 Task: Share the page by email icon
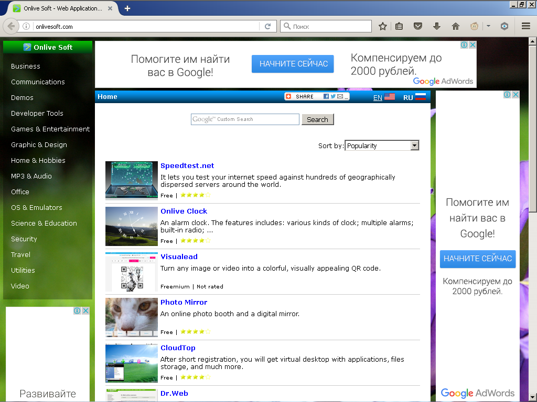340,97
